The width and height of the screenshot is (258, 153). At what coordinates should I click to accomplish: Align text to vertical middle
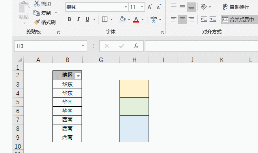[x=182, y=7]
